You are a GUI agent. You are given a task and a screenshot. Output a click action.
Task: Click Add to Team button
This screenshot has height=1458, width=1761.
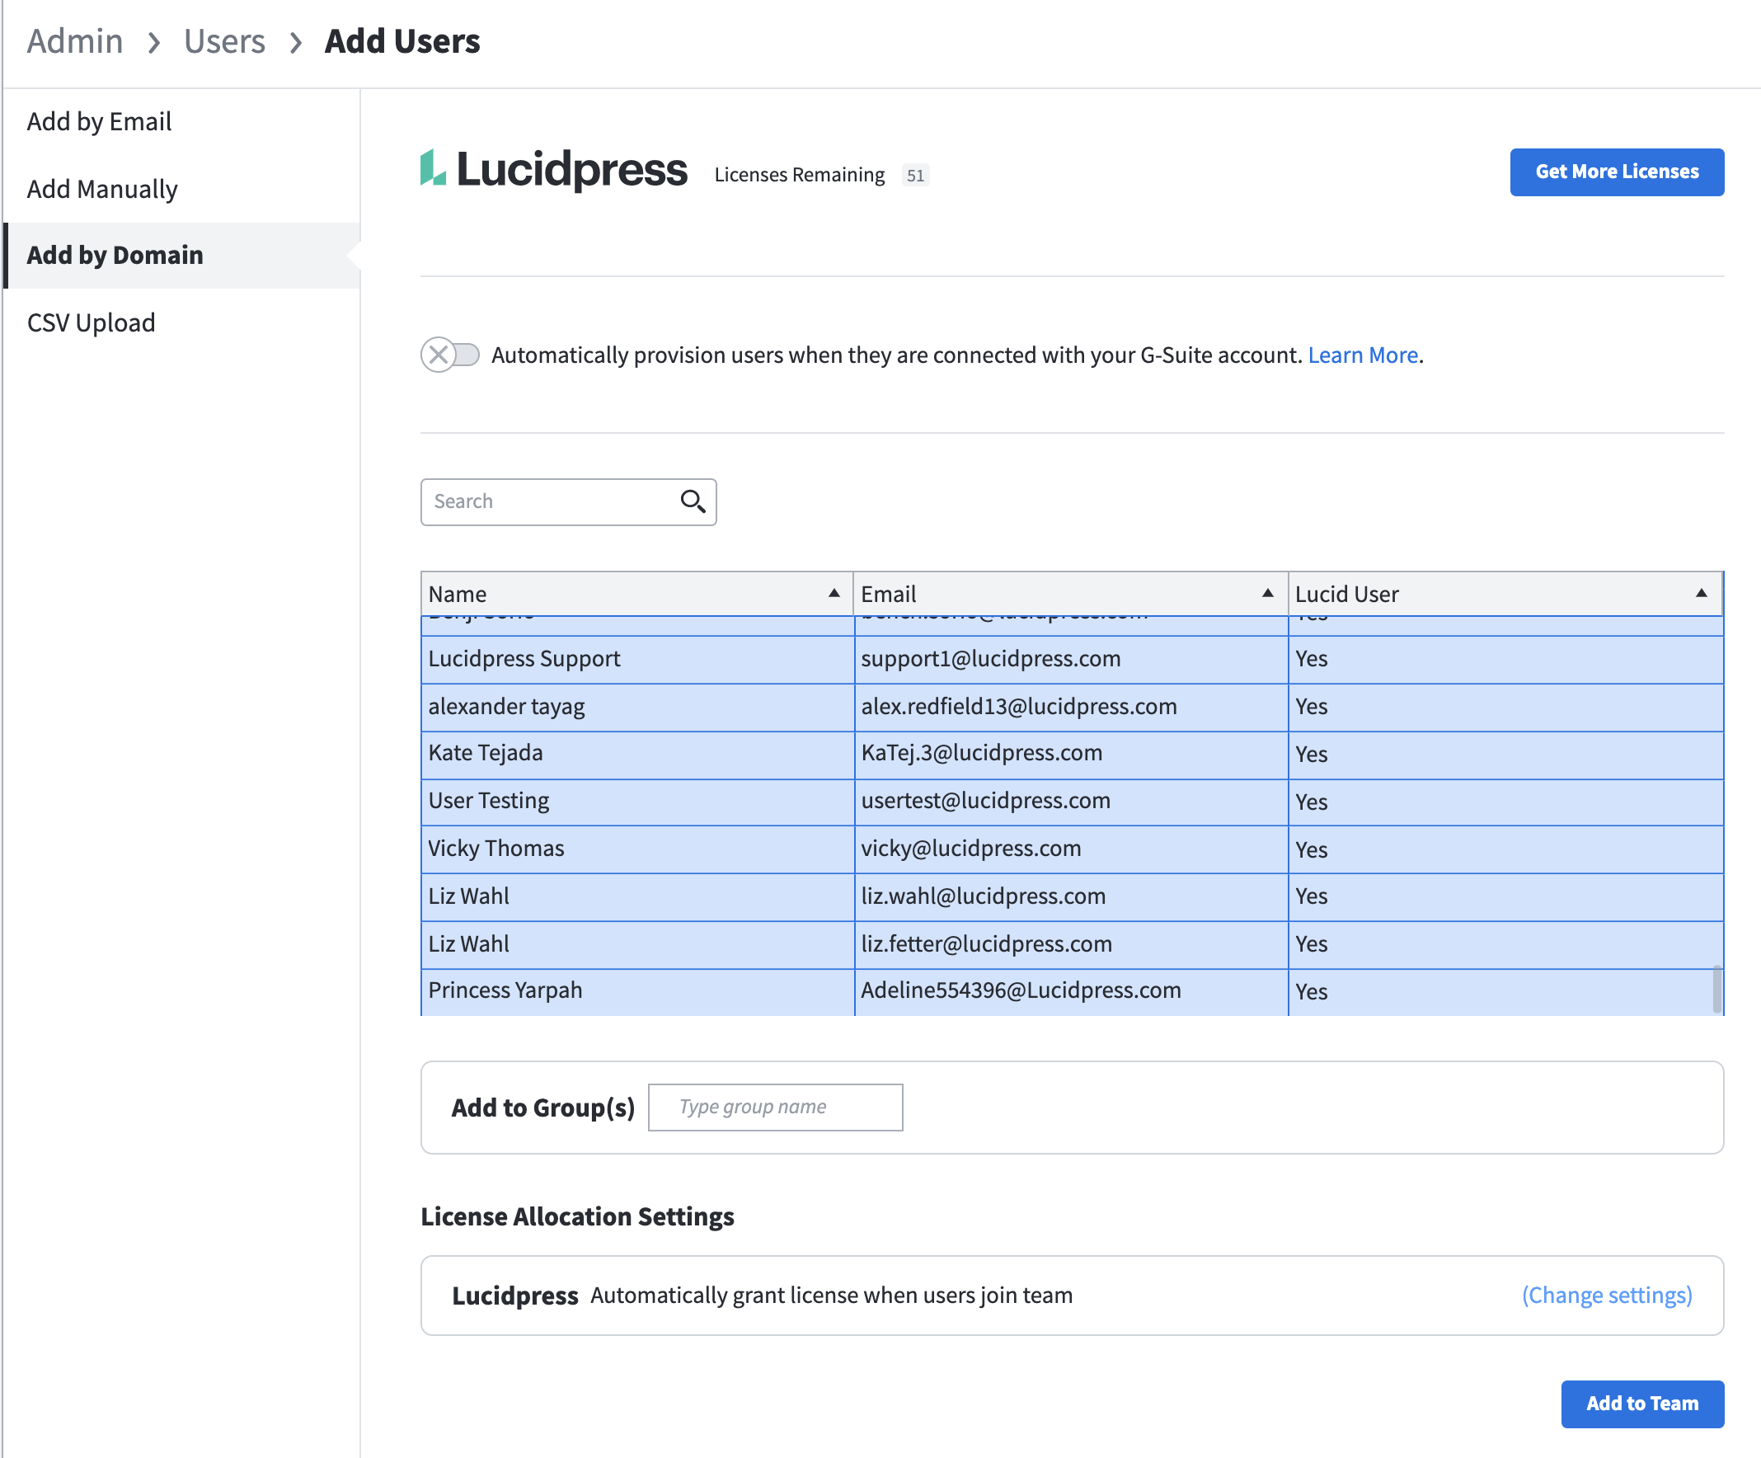[1642, 1404]
